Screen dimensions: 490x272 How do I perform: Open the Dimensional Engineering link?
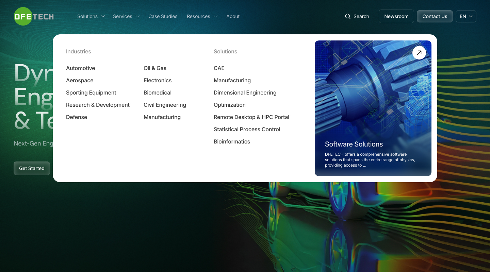[245, 92]
